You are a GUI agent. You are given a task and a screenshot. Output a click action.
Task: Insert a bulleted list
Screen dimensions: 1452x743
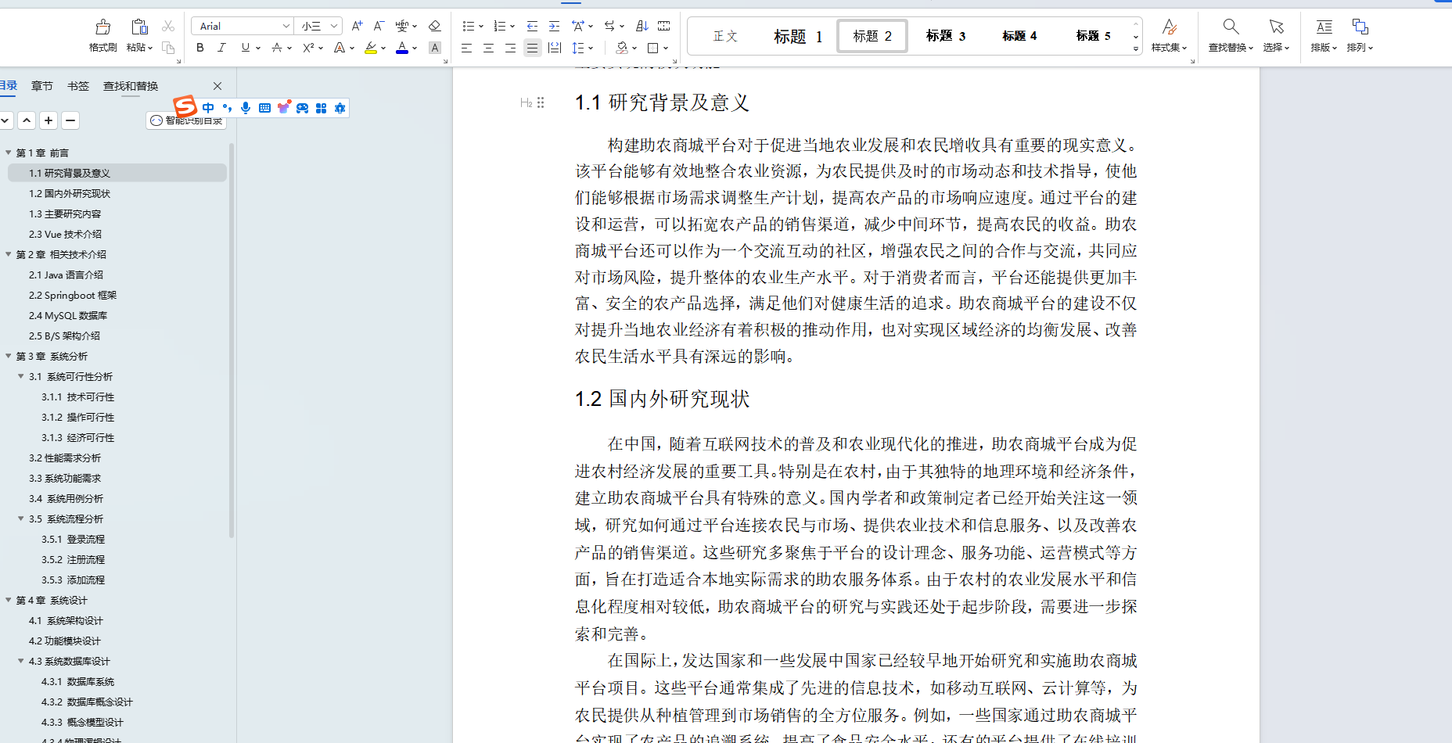[x=469, y=26]
